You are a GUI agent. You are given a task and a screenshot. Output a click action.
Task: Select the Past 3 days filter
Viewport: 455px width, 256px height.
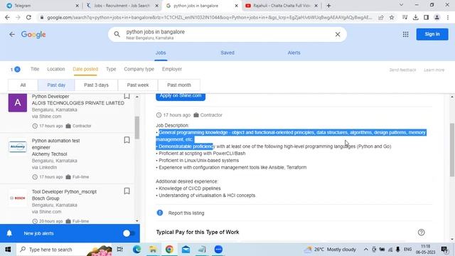coord(96,85)
